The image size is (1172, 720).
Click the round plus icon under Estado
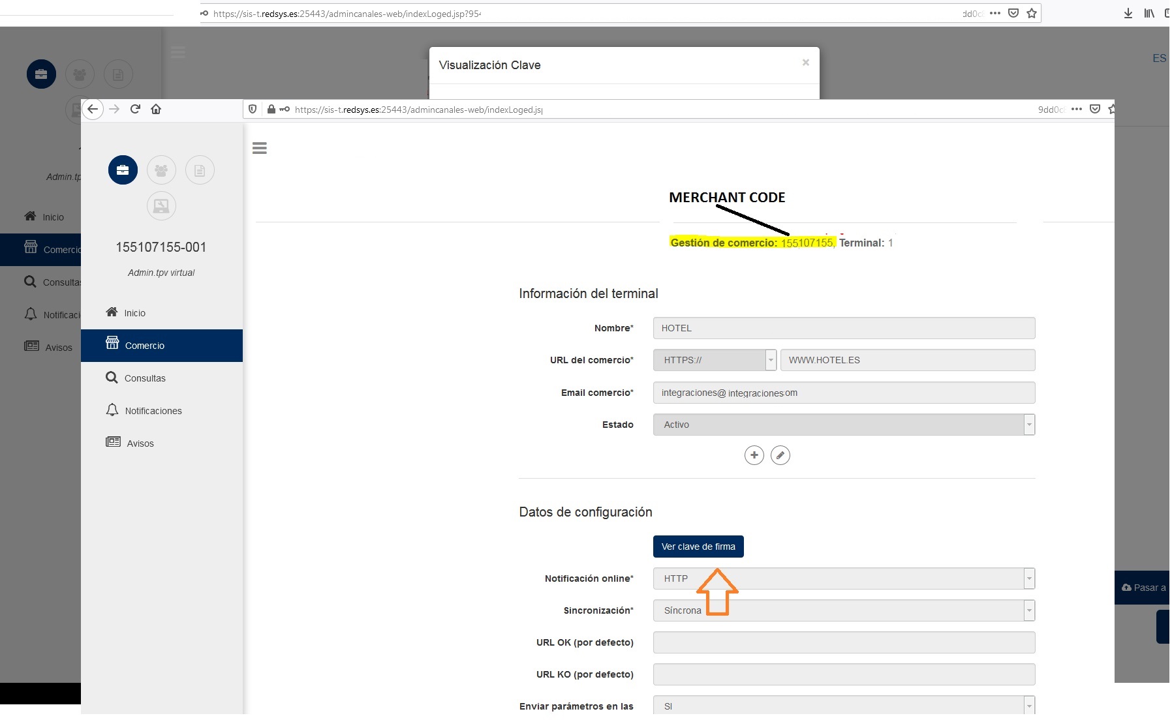point(754,455)
